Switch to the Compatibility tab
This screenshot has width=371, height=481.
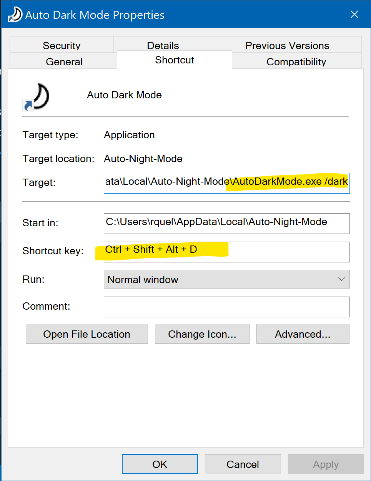296,61
